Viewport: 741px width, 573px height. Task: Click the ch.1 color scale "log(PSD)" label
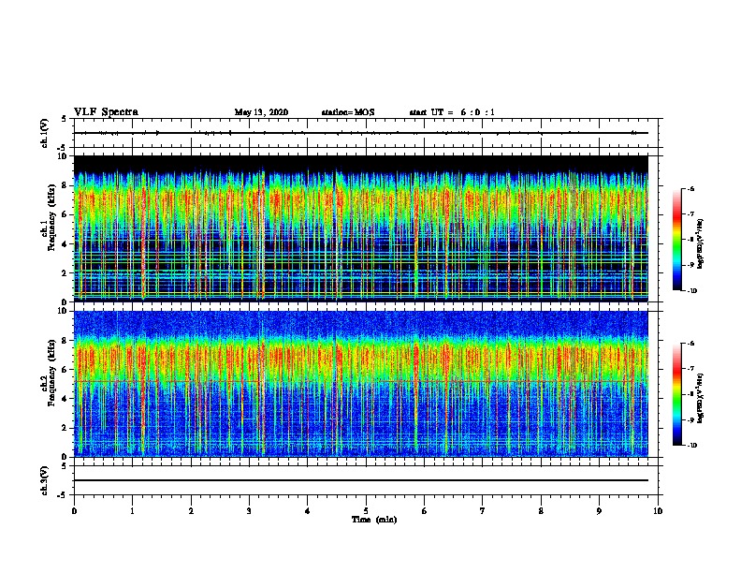pyautogui.click(x=700, y=243)
